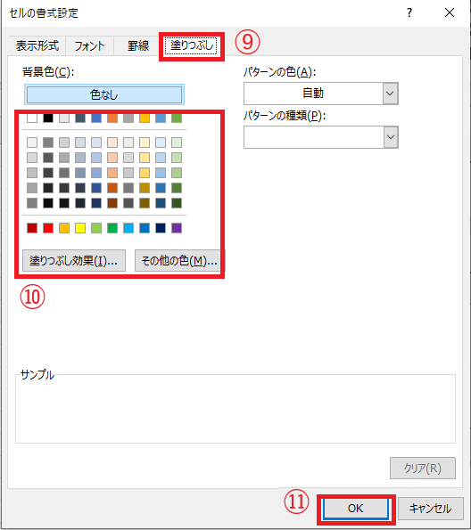The height and width of the screenshot is (530, 471).
Task: Pick the gold swatch in the top row
Action: (145, 118)
